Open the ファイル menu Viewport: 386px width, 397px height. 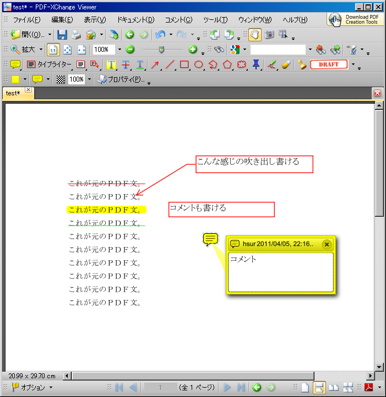[x=26, y=20]
